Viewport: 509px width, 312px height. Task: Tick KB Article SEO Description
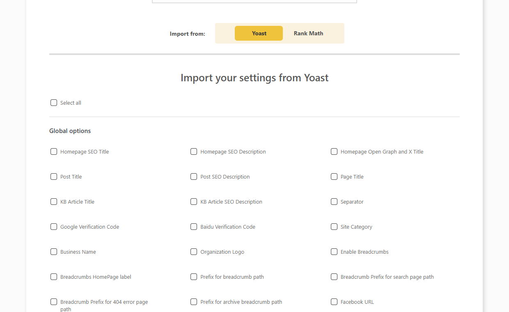[x=194, y=202]
